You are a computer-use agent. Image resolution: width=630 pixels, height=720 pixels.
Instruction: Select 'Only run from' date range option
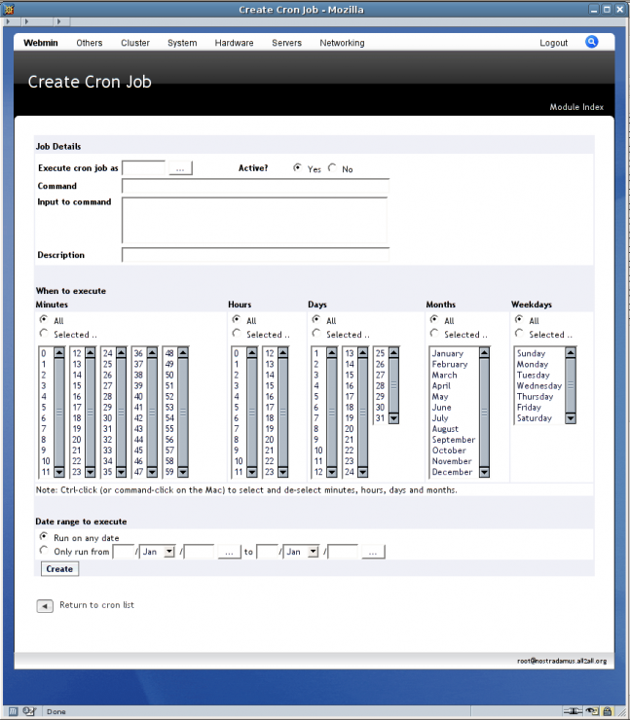pos(44,551)
